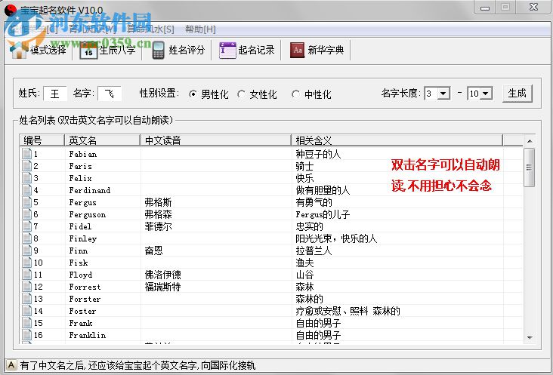The image size is (553, 375).
Task: Sort by the 中文读音 column header
Action: (x=215, y=140)
